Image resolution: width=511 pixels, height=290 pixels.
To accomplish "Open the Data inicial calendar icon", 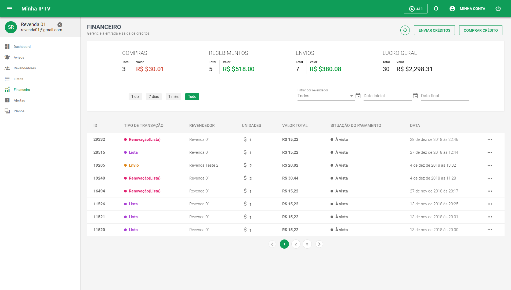I will (358, 96).
